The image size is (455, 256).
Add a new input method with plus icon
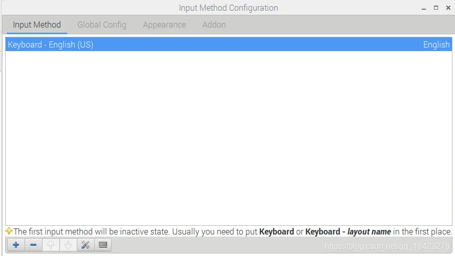16,245
